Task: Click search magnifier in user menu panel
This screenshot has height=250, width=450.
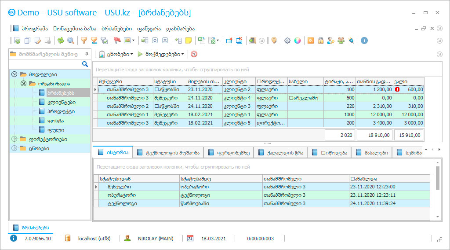Action: 85,64
